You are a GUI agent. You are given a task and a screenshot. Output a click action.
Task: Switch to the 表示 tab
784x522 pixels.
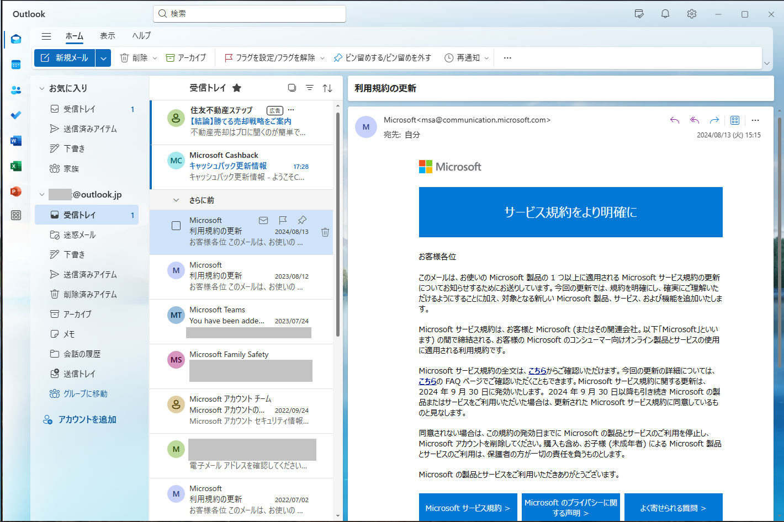(108, 36)
